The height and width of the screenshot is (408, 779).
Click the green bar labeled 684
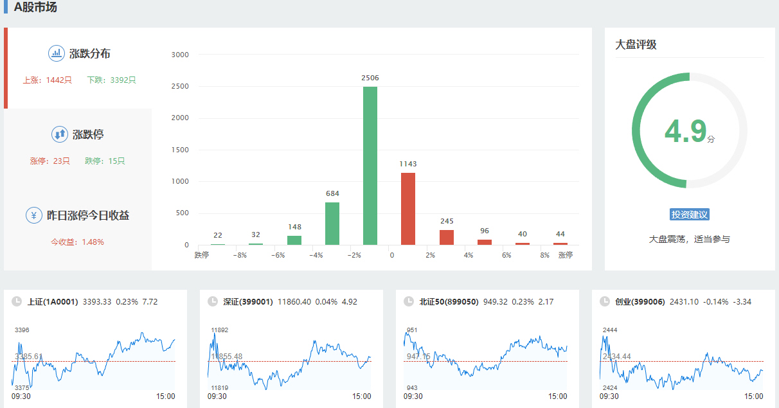click(x=332, y=223)
